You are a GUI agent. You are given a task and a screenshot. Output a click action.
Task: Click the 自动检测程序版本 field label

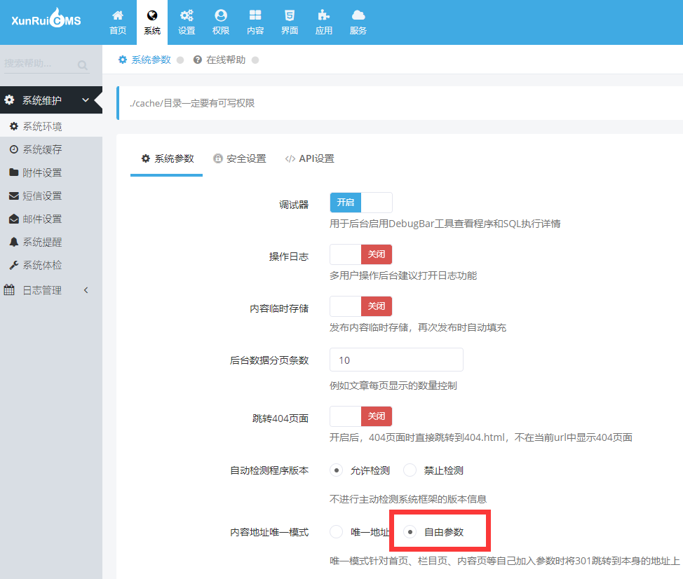pos(269,470)
